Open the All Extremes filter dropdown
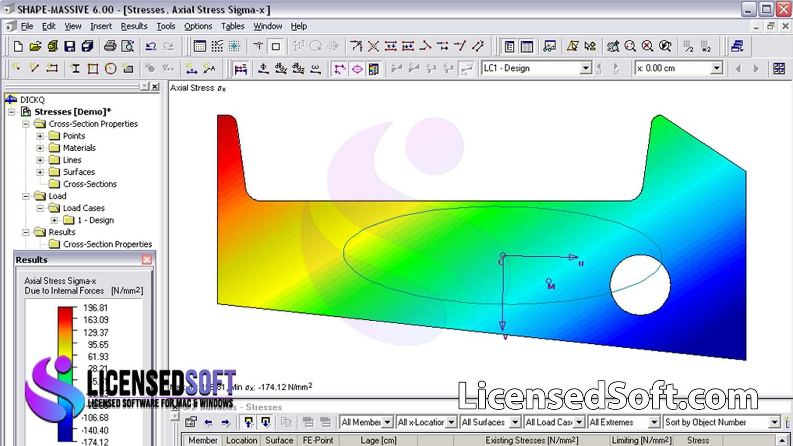793x446 pixels. pyautogui.click(x=654, y=422)
